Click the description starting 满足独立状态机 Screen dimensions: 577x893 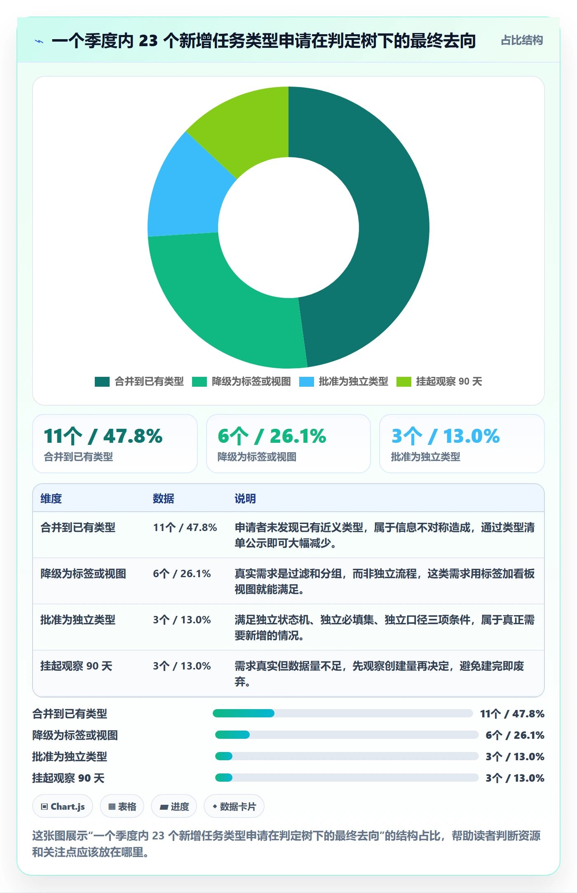pyautogui.click(x=385, y=627)
